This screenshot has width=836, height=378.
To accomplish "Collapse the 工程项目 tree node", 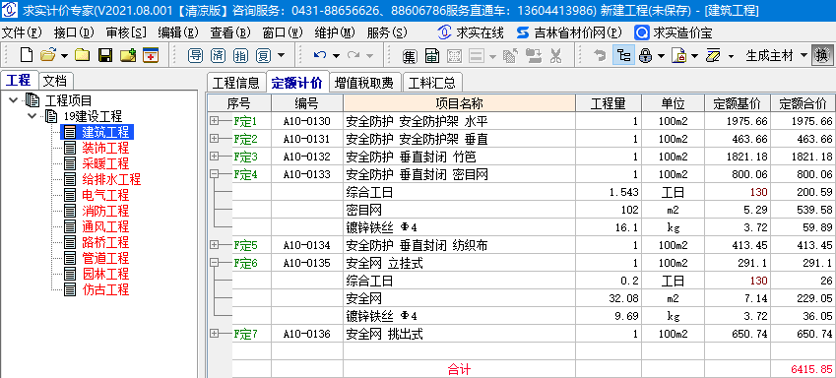I will [x=14, y=99].
